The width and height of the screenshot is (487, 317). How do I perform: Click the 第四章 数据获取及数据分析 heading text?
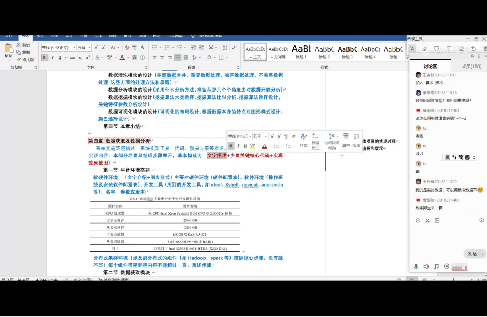tap(119, 141)
